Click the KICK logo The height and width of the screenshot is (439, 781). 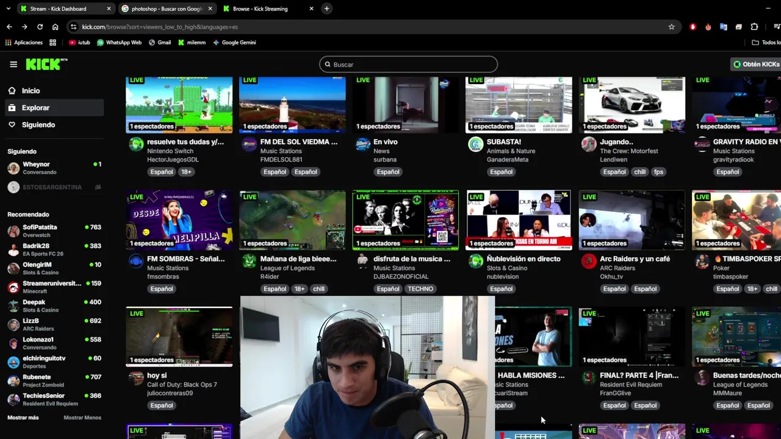[46, 64]
